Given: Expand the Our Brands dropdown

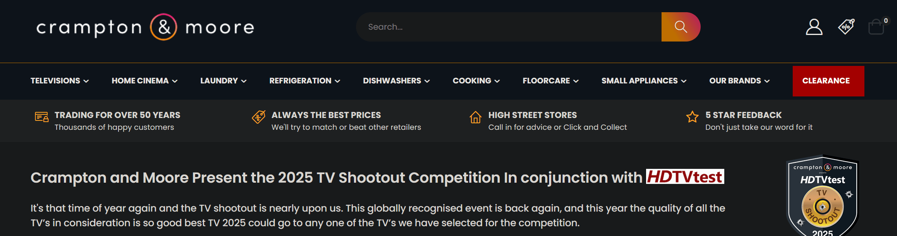Looking at the screenshot, I should pos(739,81).
